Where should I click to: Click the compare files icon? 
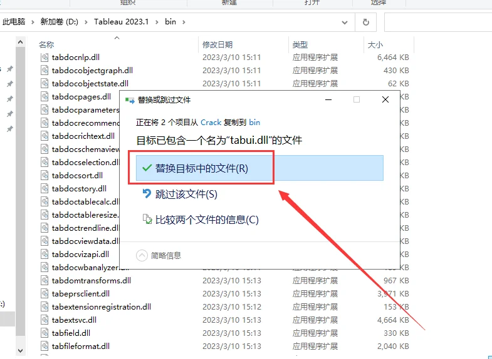pyautogui.click(x=147, y=220)
